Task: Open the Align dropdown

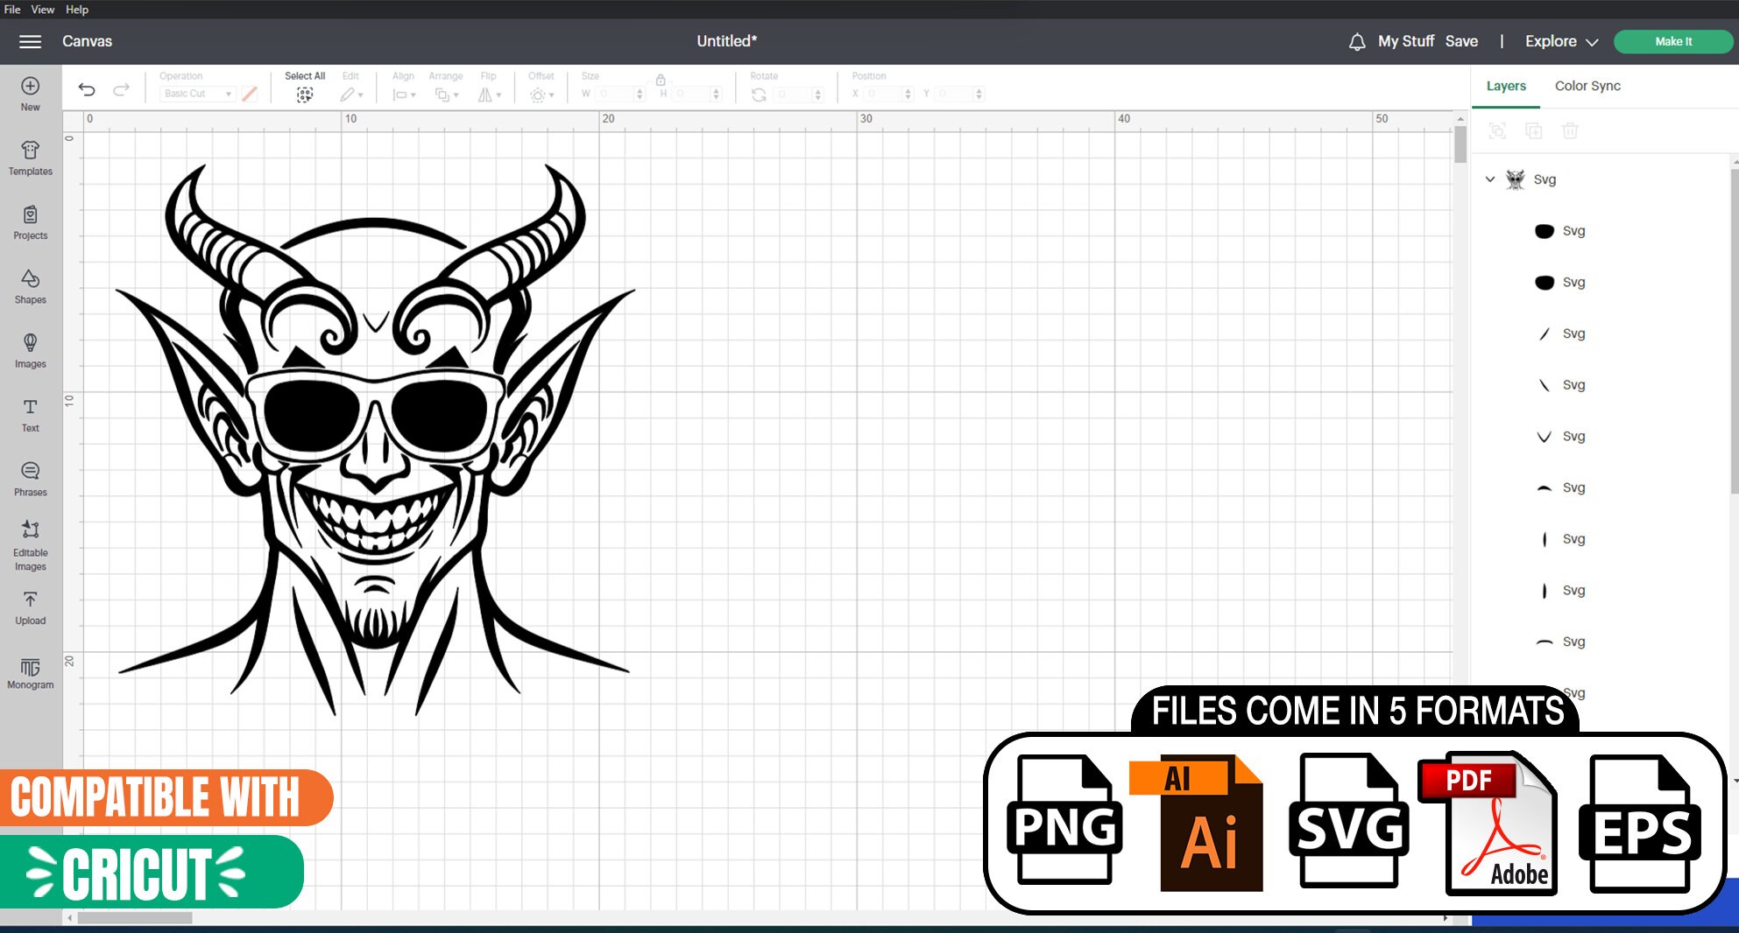Action: coord(404,95)
